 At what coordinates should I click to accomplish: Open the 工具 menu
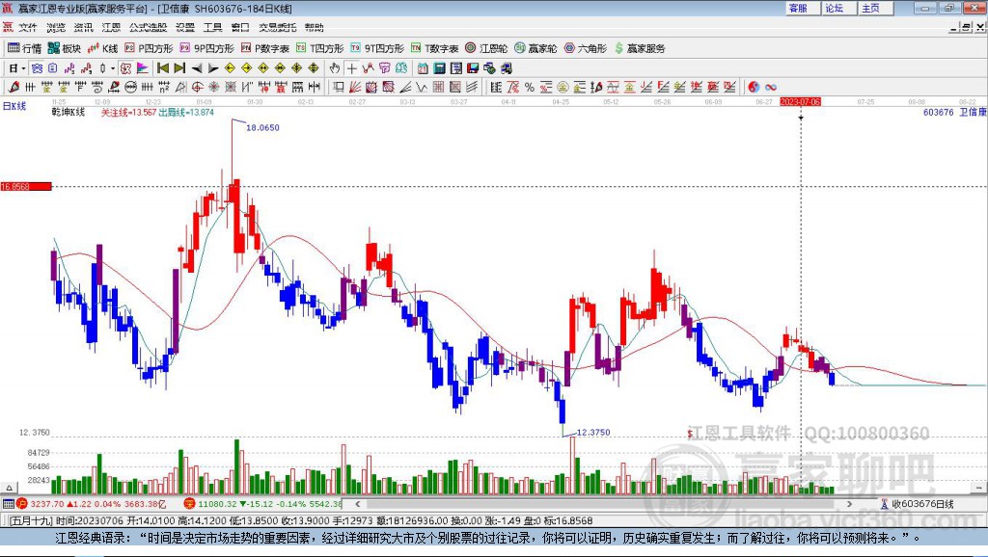(x=212, y=27)
